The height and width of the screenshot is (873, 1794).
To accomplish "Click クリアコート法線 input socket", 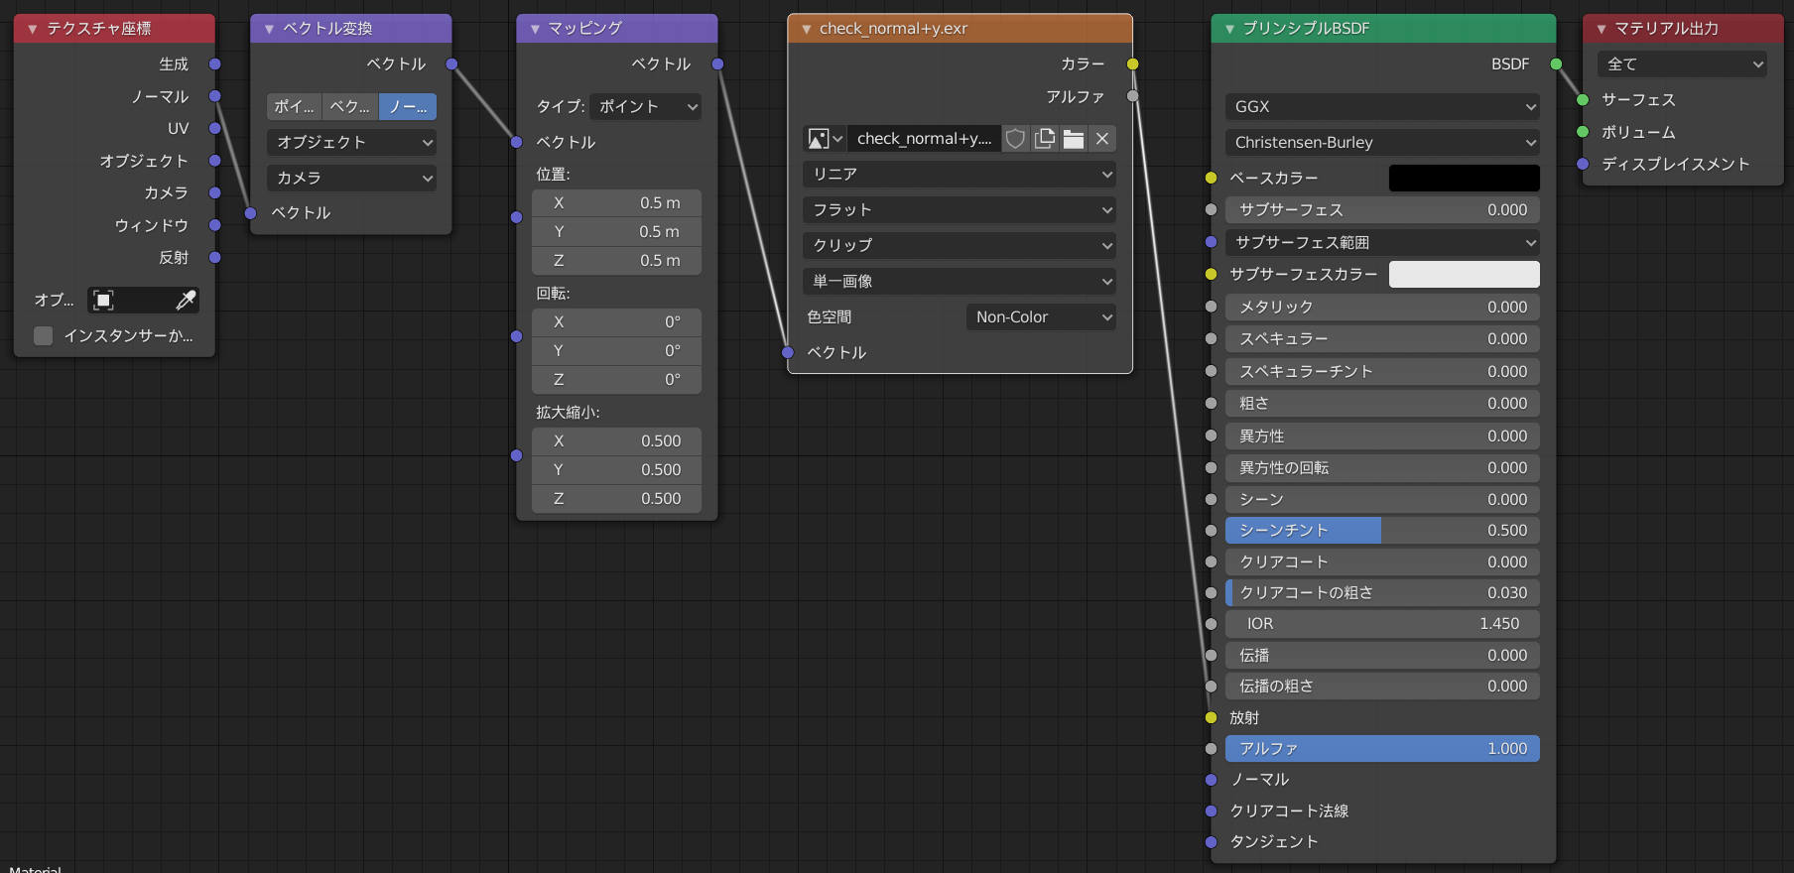I will [1211, 811].
